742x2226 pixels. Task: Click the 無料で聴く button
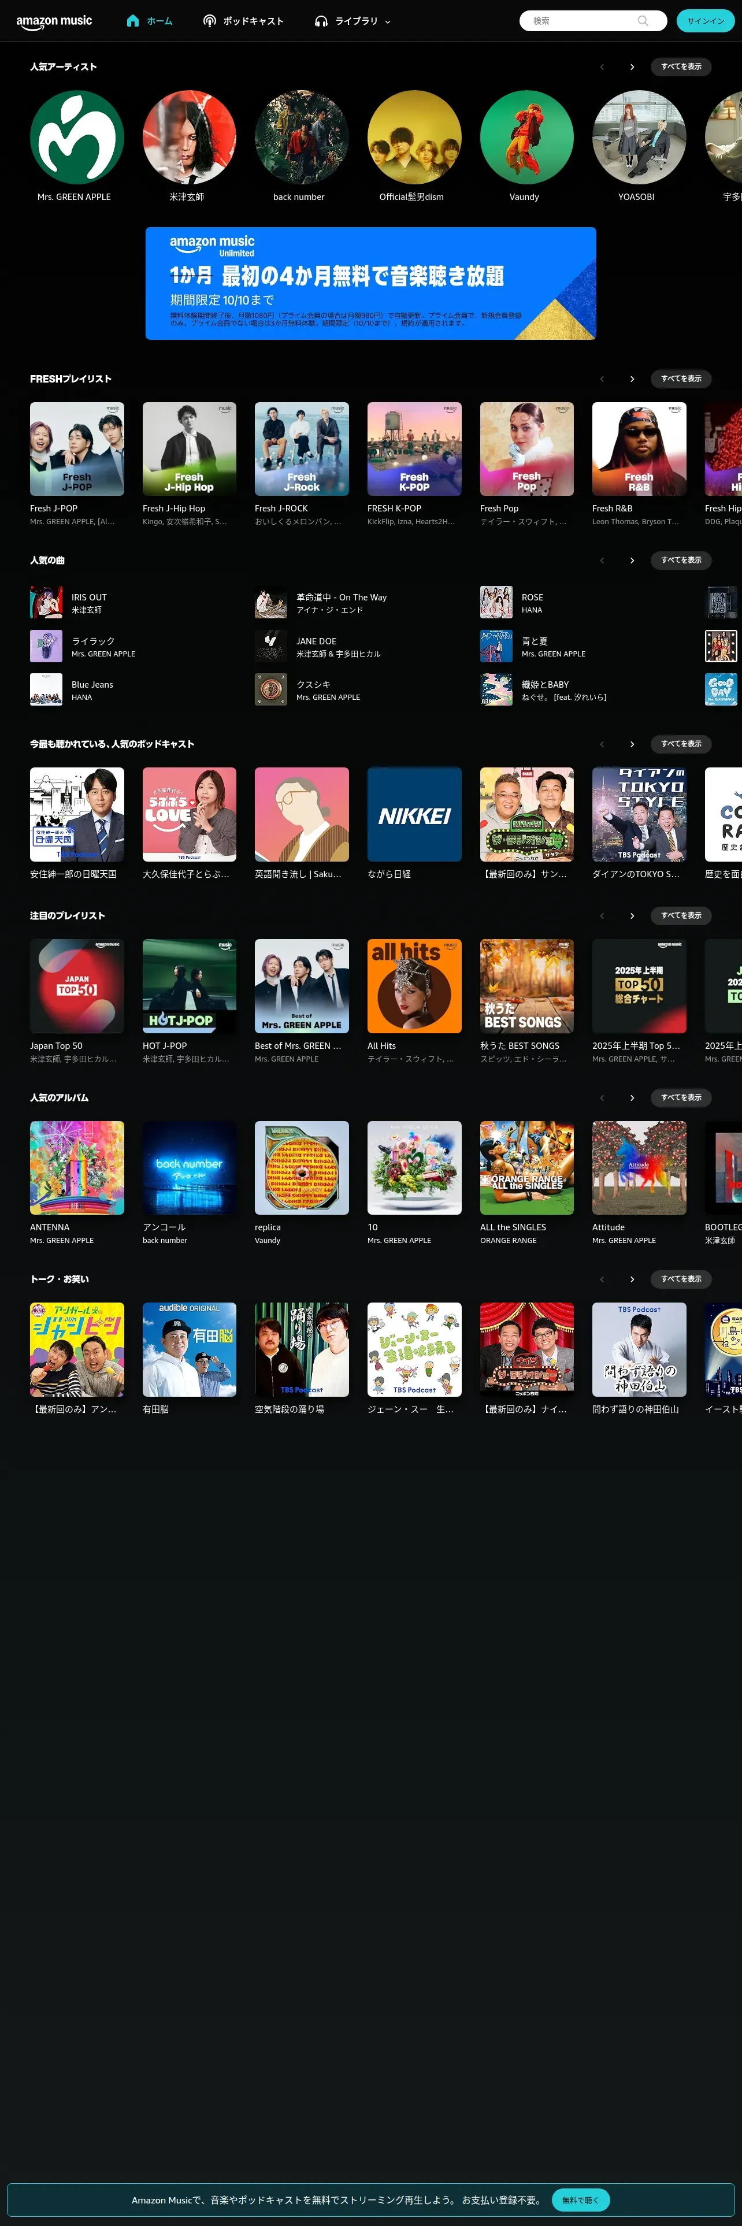click(x=580, y=2199)
